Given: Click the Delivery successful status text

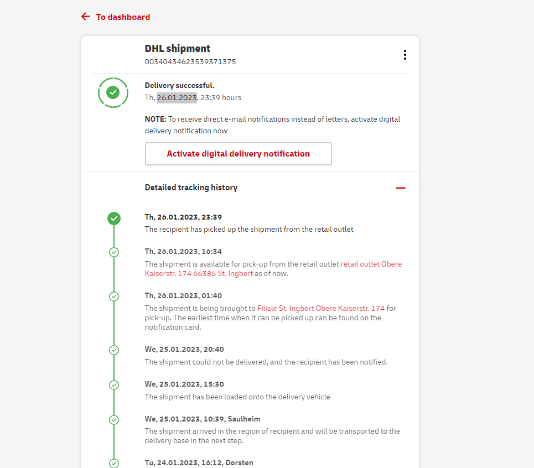Looking at the screenshot, I should point(179,85).
